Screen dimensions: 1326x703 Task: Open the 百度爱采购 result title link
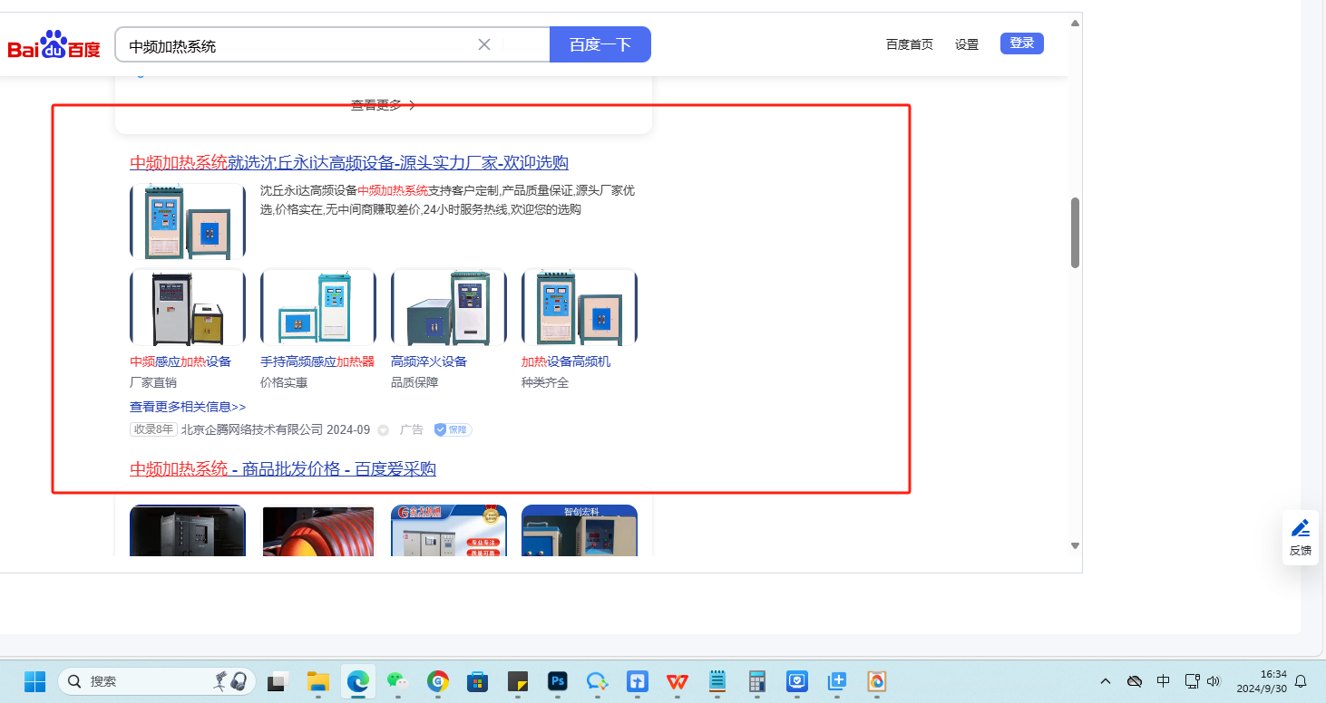pyautogui.click(x=283, y=469)
